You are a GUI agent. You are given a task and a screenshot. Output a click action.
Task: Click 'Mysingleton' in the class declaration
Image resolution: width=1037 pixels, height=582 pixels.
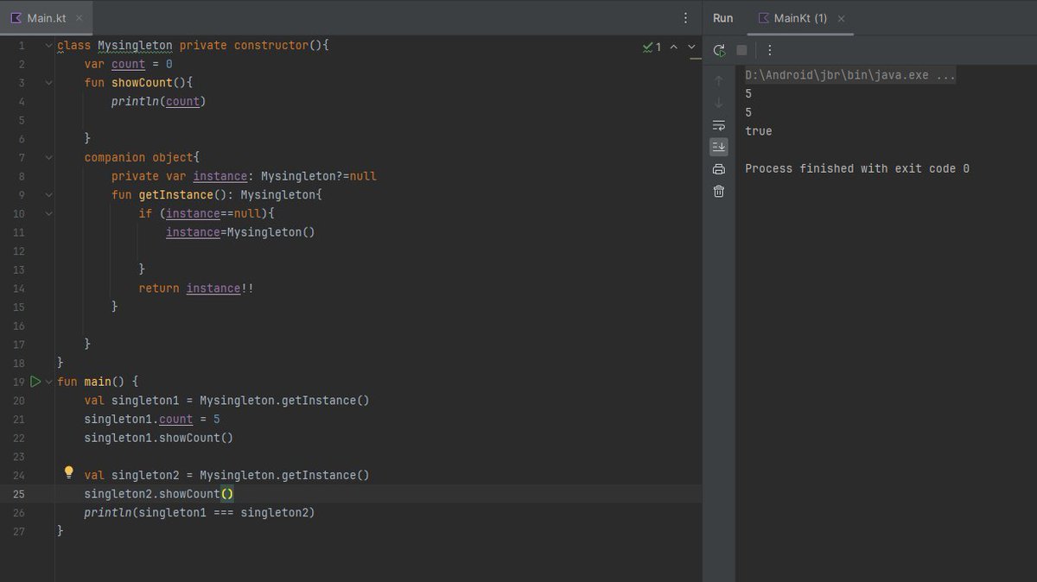(x=135, y=45)
